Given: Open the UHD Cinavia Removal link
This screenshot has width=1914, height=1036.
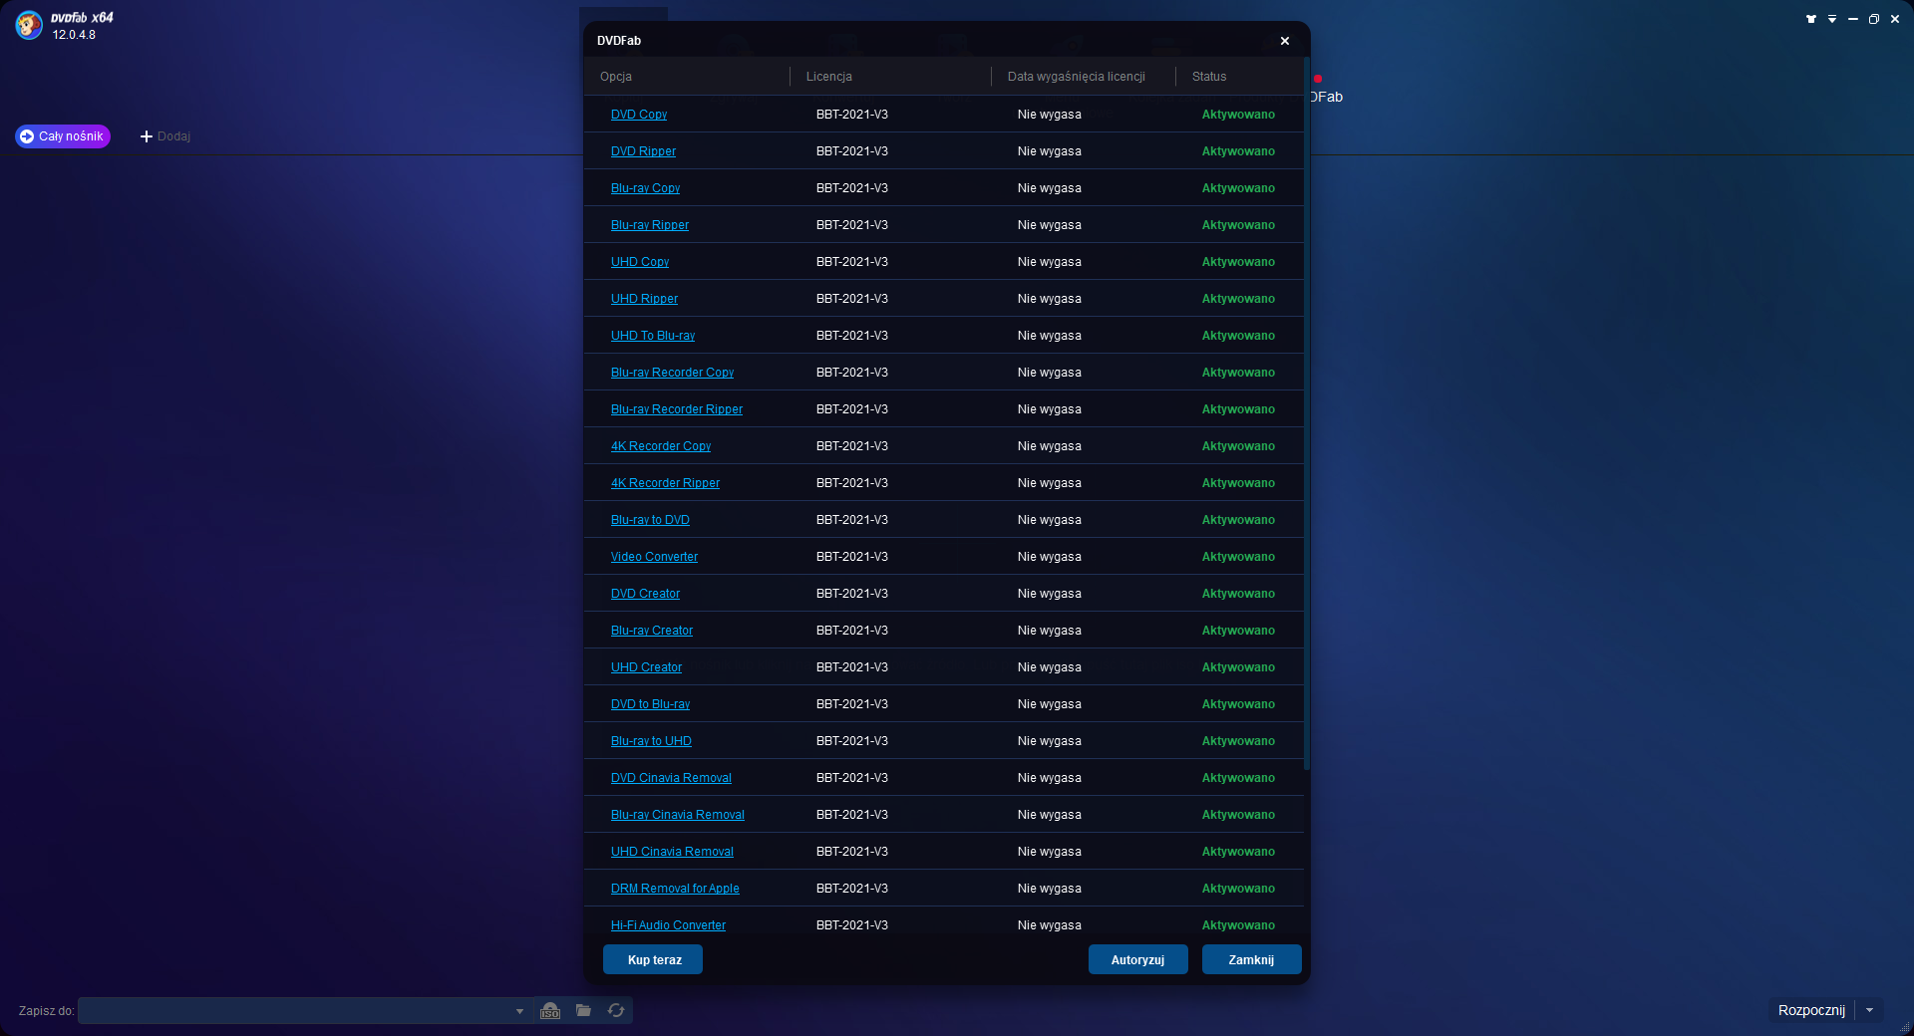Looking at the screenshot, I should click(672, 852).
